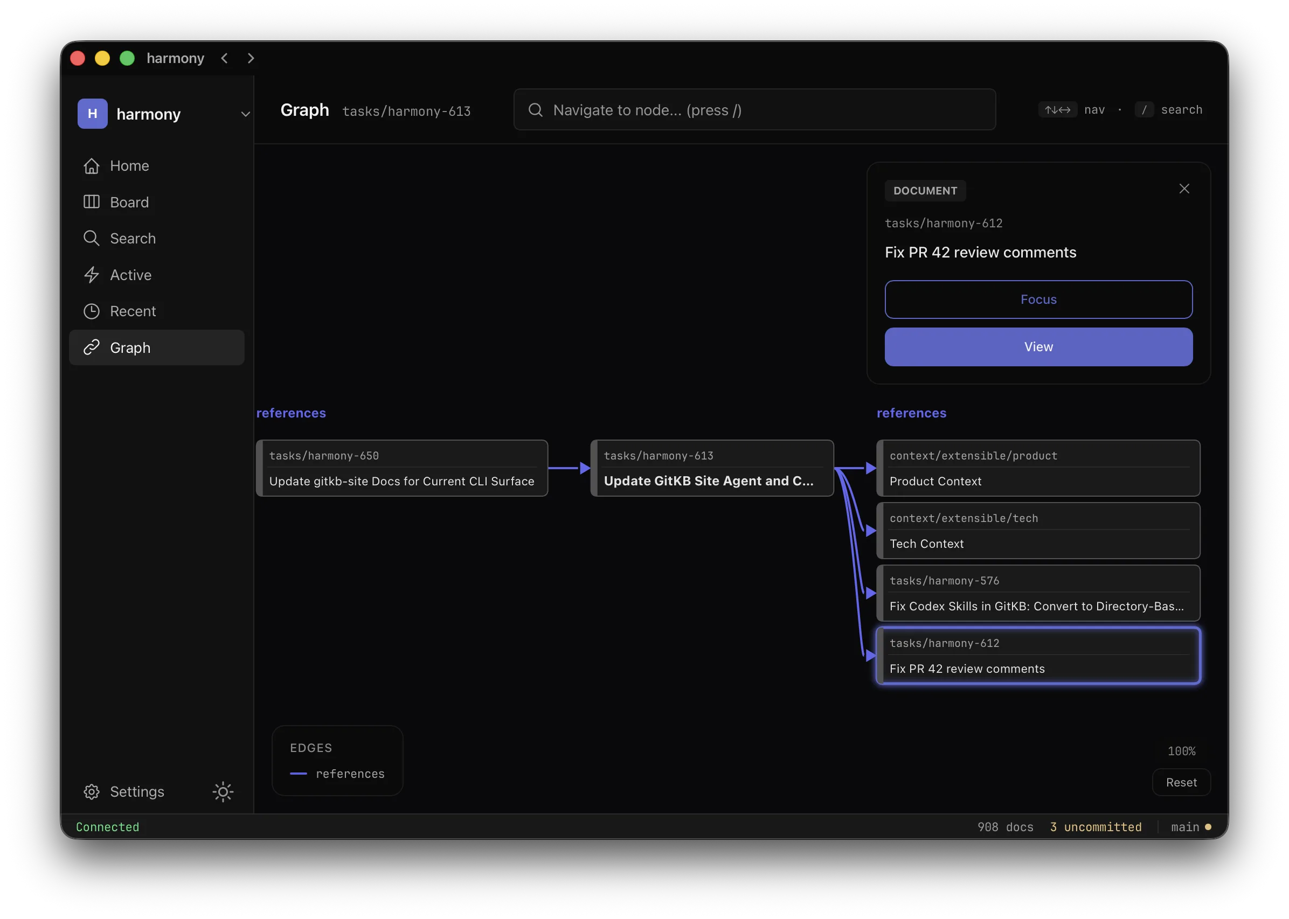Screen dimensions: 1289x919
Task: Click the Navigate to node input field
Action: click(x=754, y=110)
